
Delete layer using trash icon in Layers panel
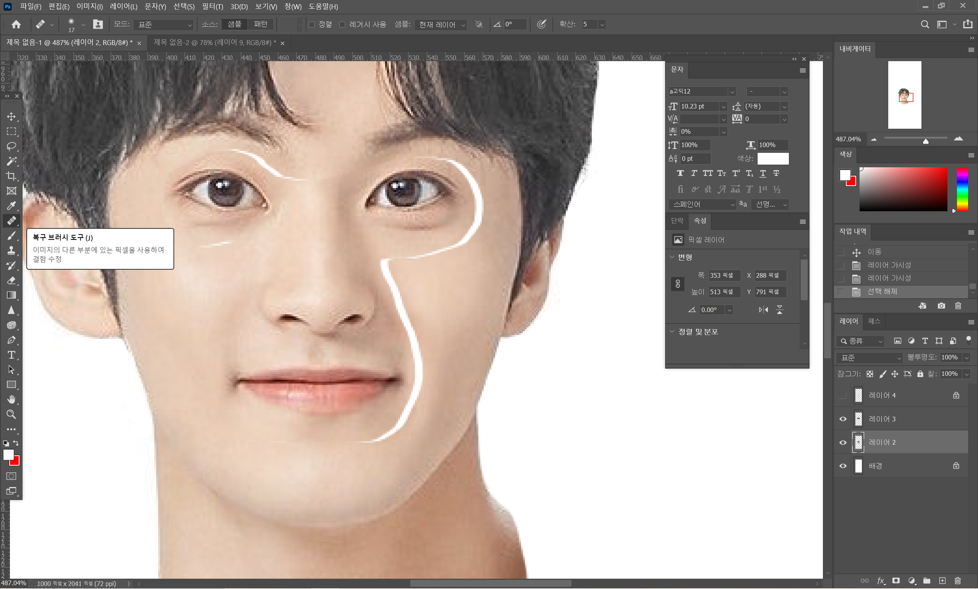tap(958, 581)
